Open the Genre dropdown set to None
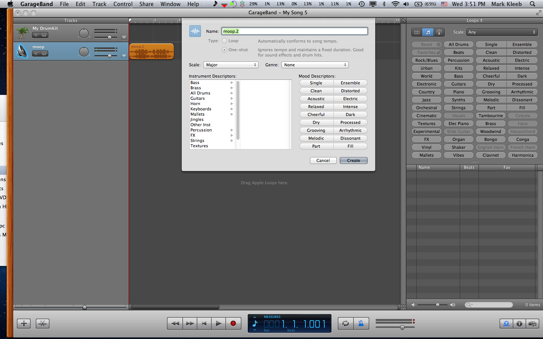The image size is (543, 339). (x=315, y=65)
